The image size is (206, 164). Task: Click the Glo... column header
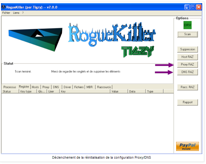[x=42, y=91]
